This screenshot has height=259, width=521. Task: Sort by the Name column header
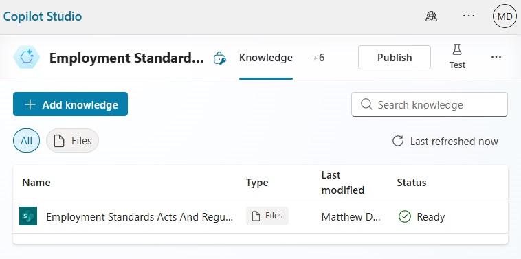(36, 183)
